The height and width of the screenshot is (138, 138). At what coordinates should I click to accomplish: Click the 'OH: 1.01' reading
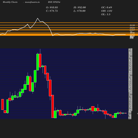[107, 11]
